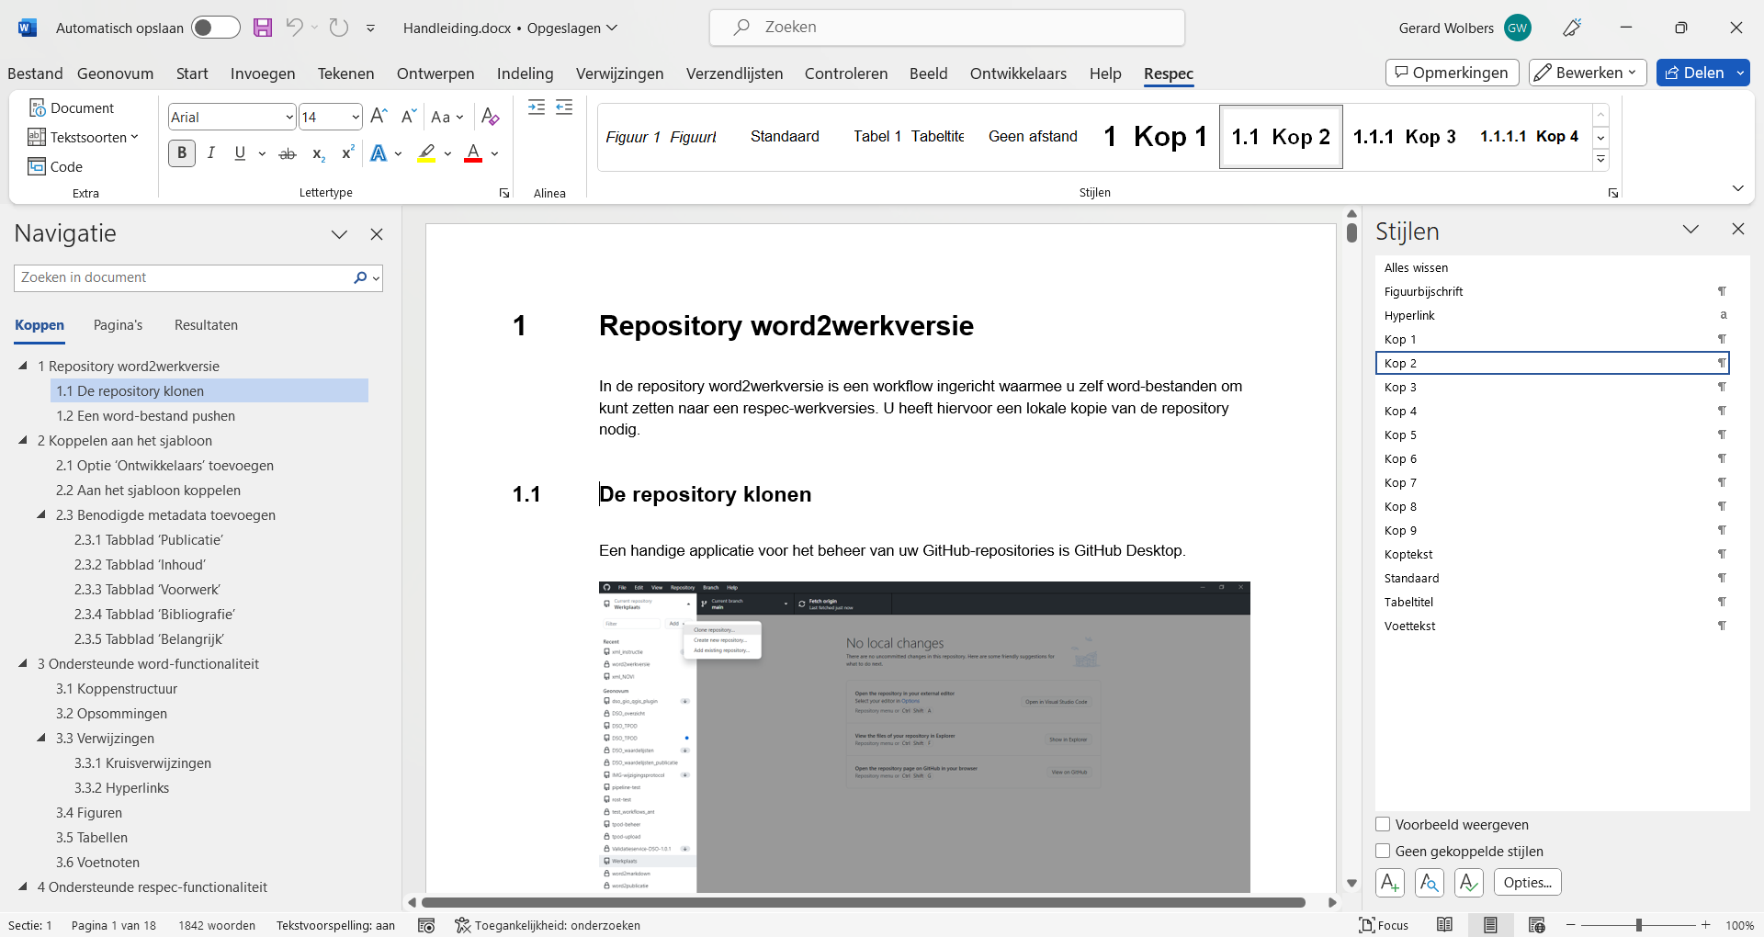Image resolution: width=1764 pixels, height=937 pixels.
Task: Click the Delen button
Action: (1693, 73)
